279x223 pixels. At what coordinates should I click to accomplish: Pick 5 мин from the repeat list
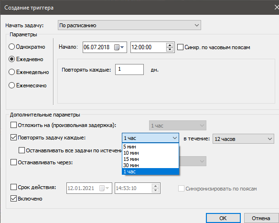click(x=150, y=147)
